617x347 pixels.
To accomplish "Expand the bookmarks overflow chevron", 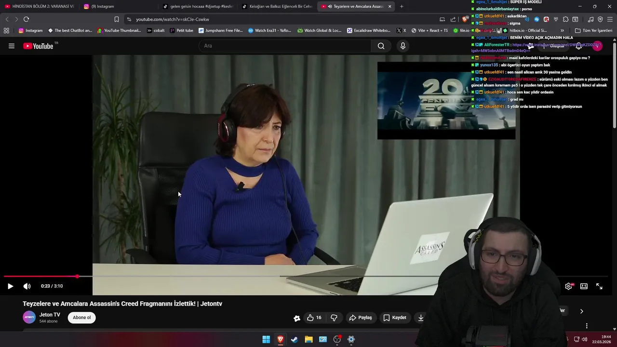I will 562,30.
